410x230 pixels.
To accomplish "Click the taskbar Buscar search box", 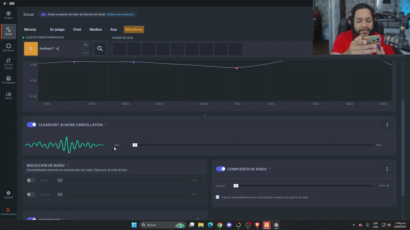I will pos(163,225).
